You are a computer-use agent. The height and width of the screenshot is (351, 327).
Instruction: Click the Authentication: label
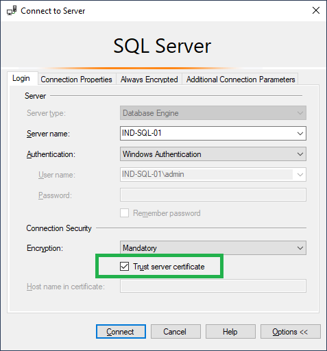(51, 154)
